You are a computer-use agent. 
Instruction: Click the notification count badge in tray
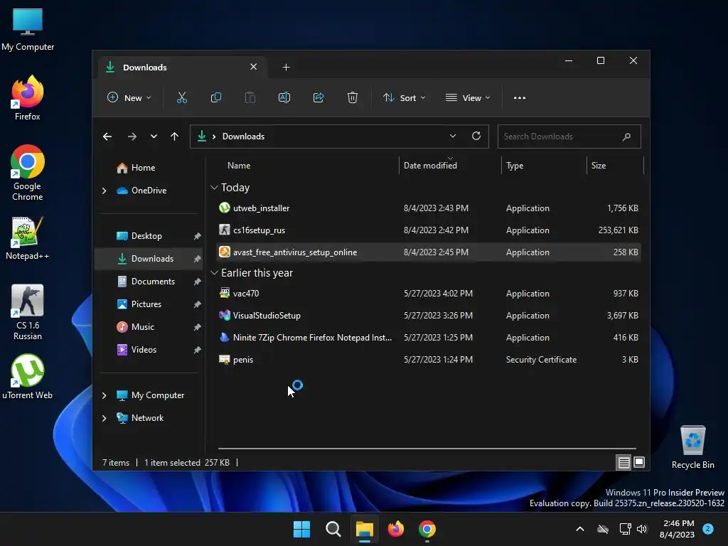point(708,528)
